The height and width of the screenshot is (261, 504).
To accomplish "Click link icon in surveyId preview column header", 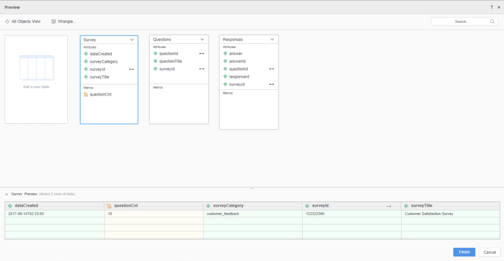I will click(x=389, y=206).
